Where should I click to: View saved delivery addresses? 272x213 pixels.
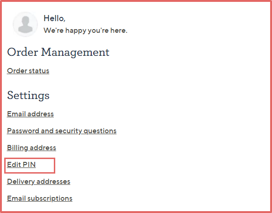pos(38,182)
